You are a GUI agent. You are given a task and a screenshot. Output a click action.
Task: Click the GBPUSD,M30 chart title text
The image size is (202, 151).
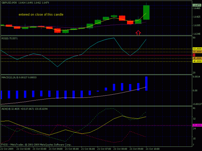pyautogui.click(x=9, y=3)
